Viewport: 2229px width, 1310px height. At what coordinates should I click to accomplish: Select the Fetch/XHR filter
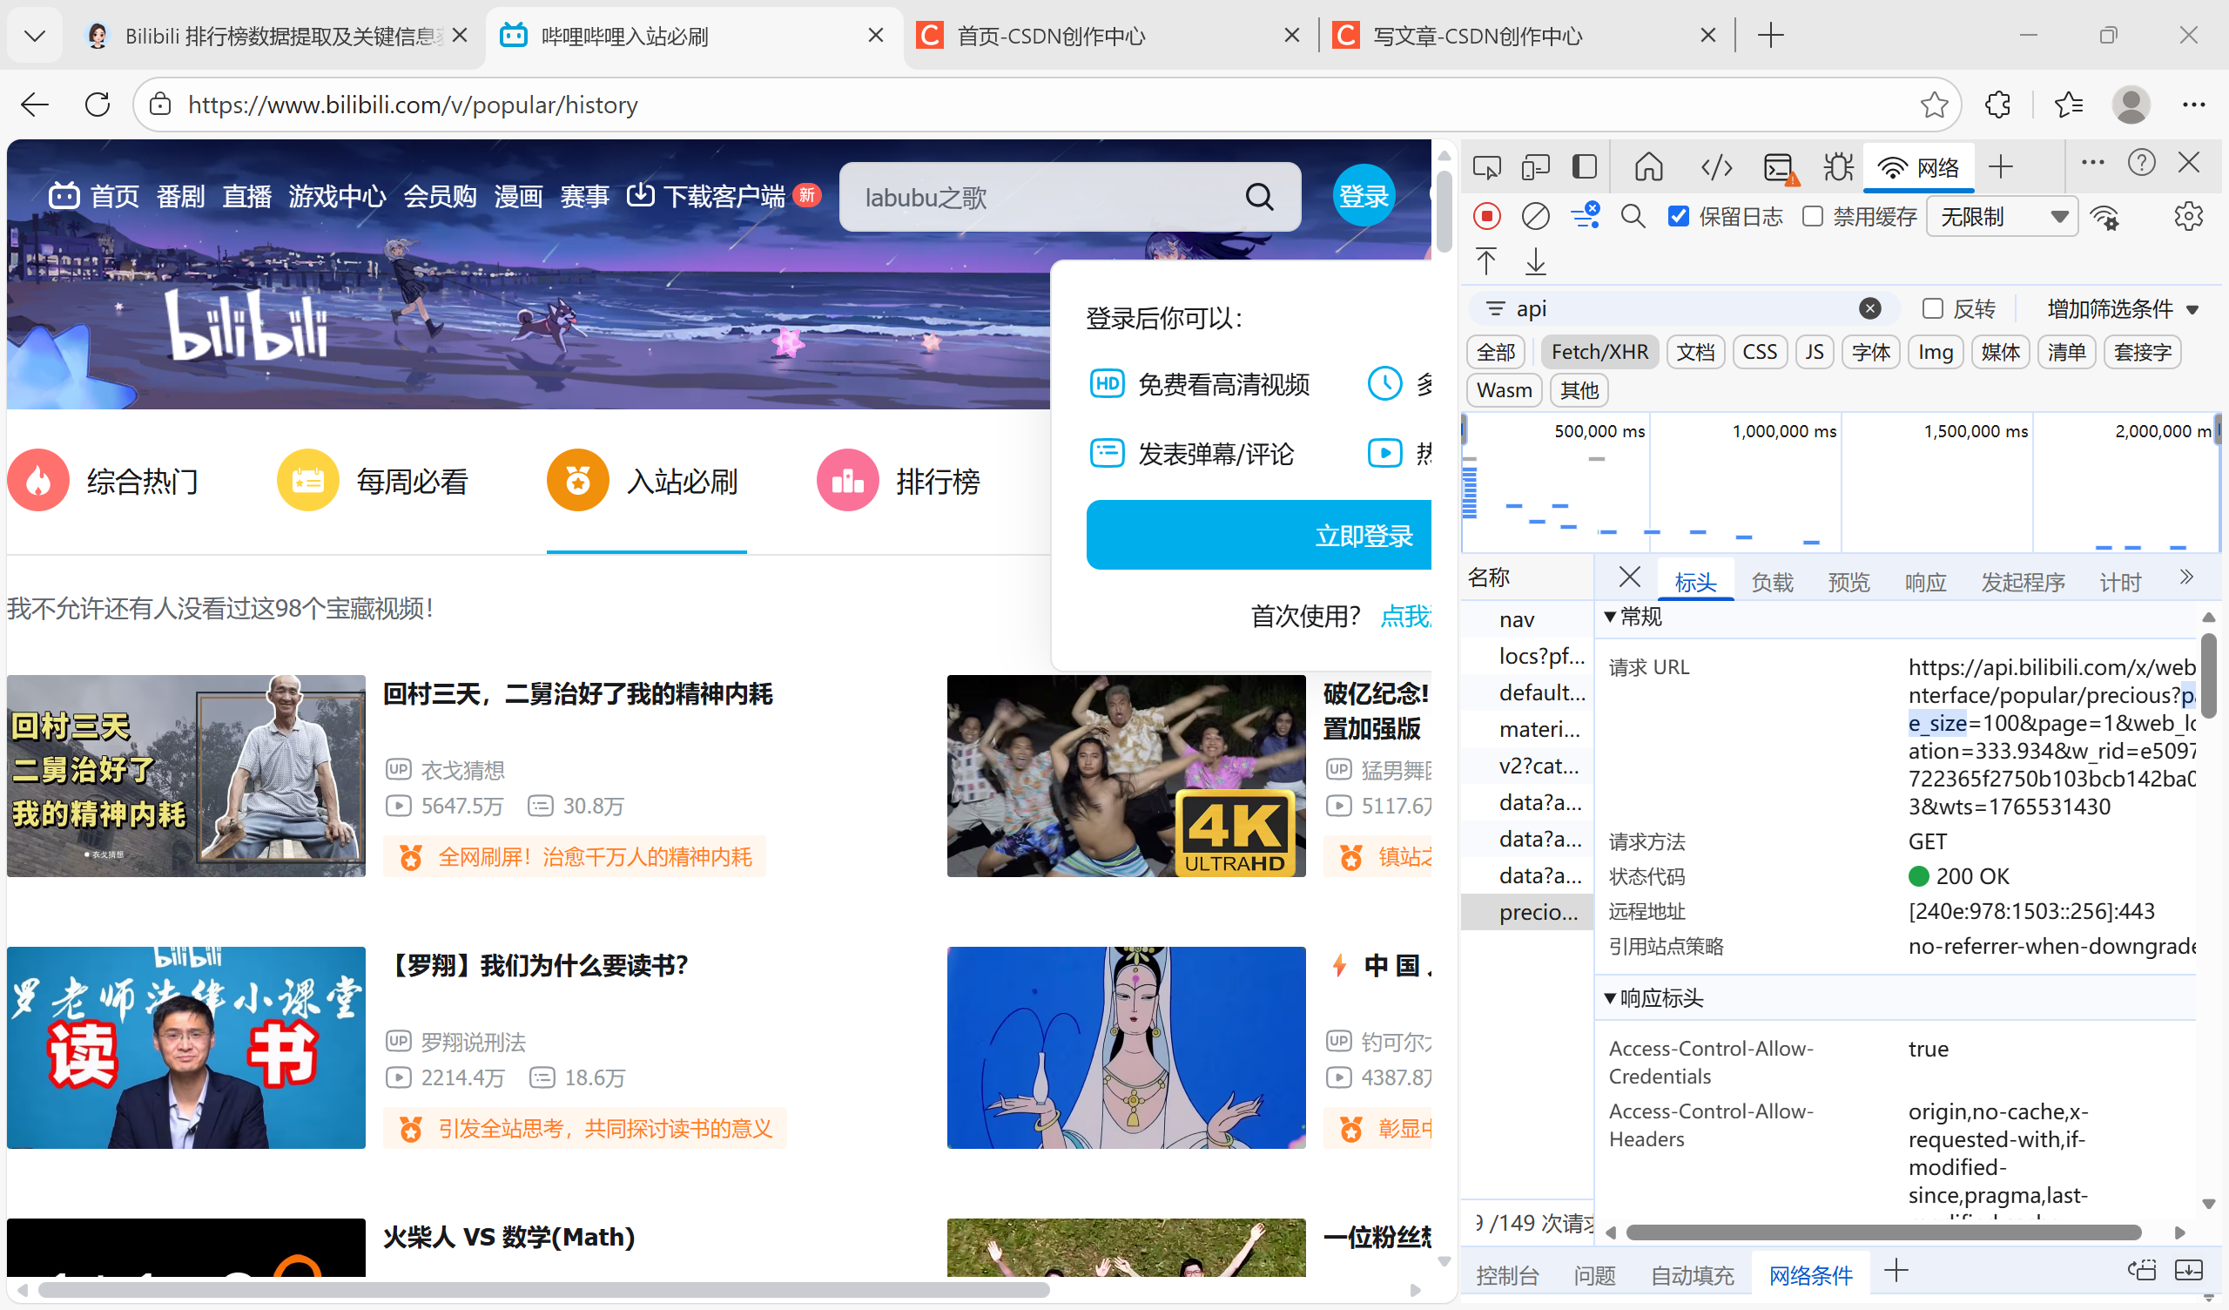click(1599, 352)
